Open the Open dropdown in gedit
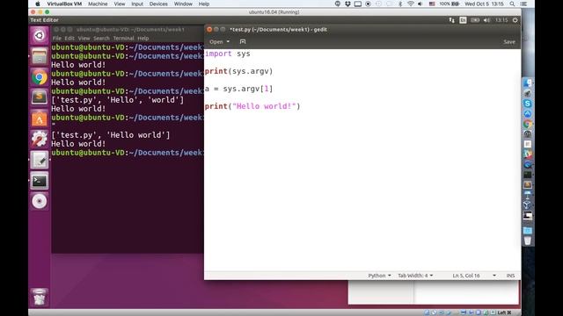This screenshot has width=563, height=316. pos(219,41)
